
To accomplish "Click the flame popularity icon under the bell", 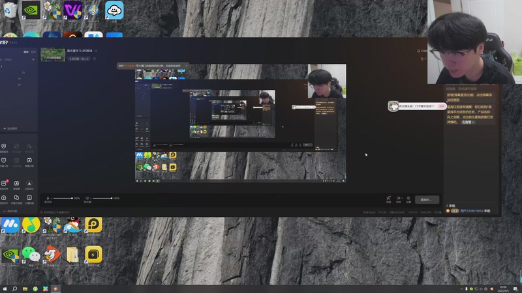I will pos(422,59).
